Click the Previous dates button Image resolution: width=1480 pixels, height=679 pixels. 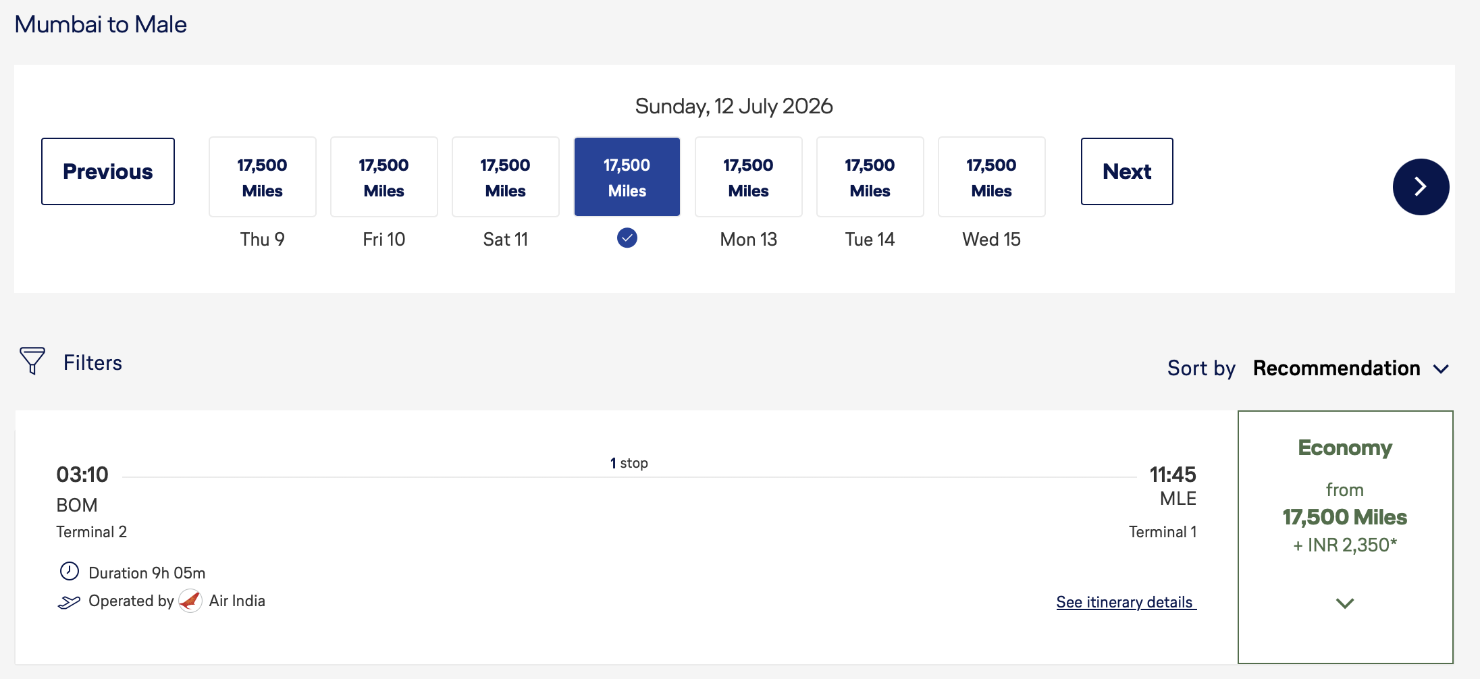[x=108, y=171]
